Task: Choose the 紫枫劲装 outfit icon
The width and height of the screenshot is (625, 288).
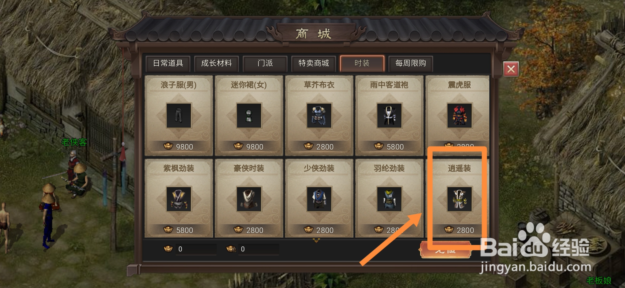Action: click(x=179, y=199)
